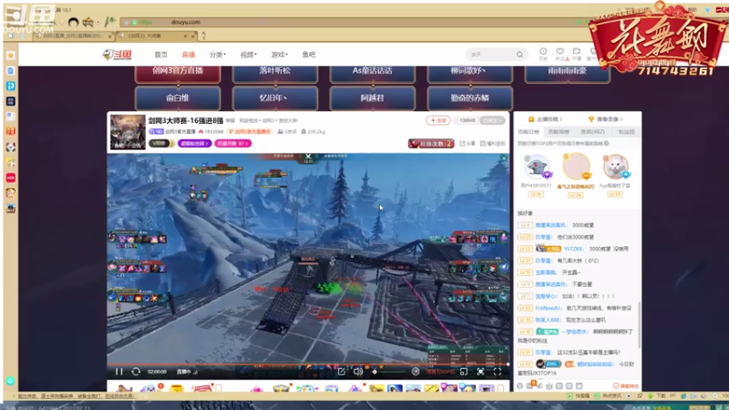Click the Douyu logo in header
Viewport: 729px width, 410px height.
point(118,55)
